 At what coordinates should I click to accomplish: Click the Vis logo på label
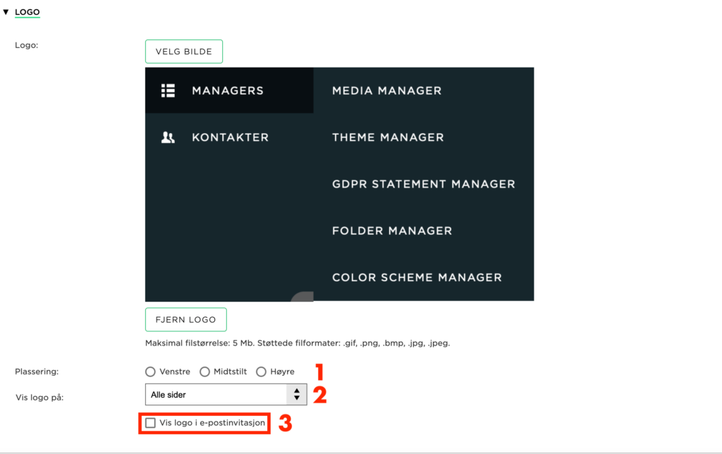click(x=39, y=398)
